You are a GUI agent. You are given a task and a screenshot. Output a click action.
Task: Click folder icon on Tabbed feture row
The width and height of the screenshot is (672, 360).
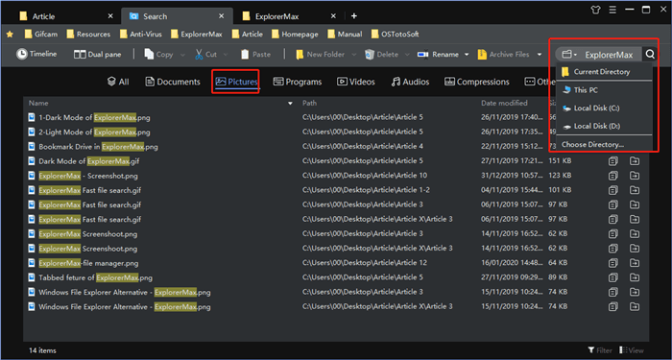click(635, 277)
